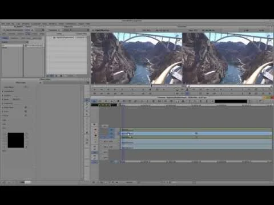Screen dimensions: 274x205
Task: Click the highlighted blue button below the record monitor
Action: coord(187,93)
